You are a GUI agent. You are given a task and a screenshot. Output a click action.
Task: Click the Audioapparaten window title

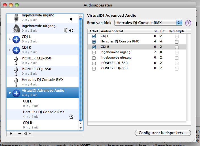point(98,5)
